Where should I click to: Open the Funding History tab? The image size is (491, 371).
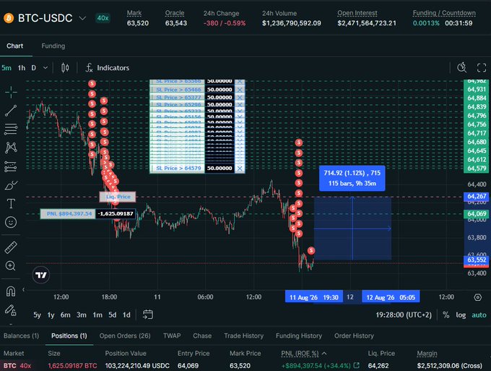(299, 336)
